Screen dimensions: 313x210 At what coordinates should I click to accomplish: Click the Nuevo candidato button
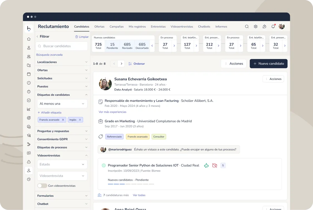pyautogui.click(x=268, y=64)
